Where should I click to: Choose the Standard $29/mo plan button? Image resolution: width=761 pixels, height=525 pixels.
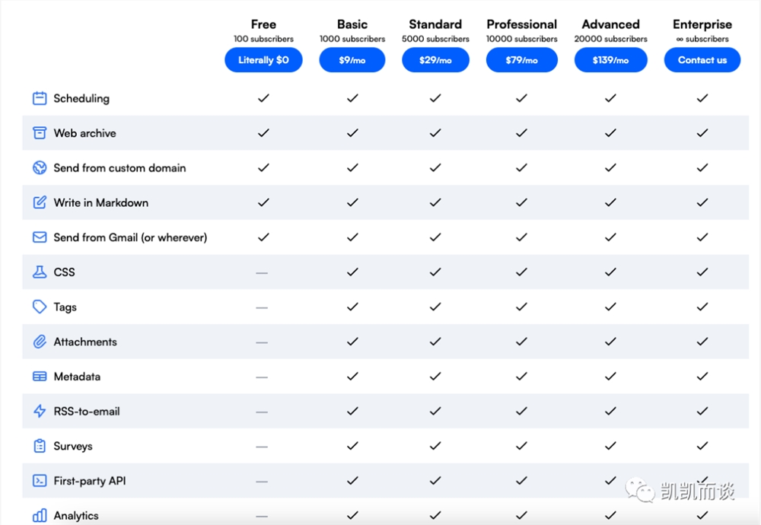(435, 59)
